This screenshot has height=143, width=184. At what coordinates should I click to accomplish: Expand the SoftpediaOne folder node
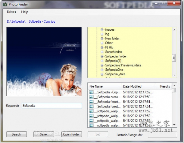(102, 70)
